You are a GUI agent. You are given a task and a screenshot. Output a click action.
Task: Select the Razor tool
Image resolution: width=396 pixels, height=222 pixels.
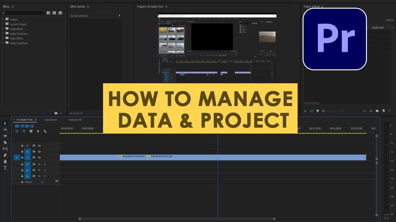(x=5, y=142)
